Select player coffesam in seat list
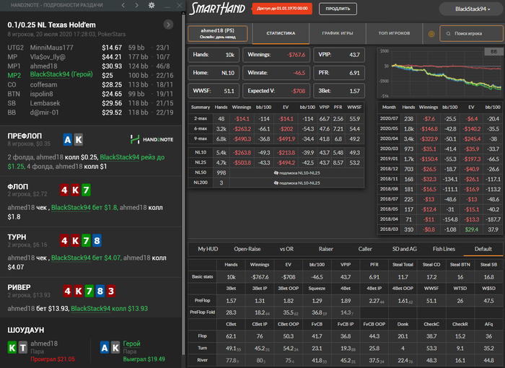The height and width of the screenshot is (368, 505). (43, 84)
